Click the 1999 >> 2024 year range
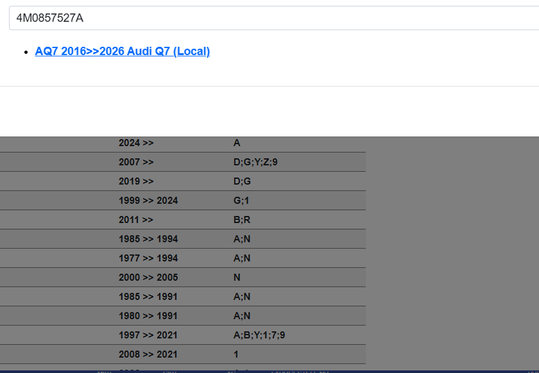 148,201
